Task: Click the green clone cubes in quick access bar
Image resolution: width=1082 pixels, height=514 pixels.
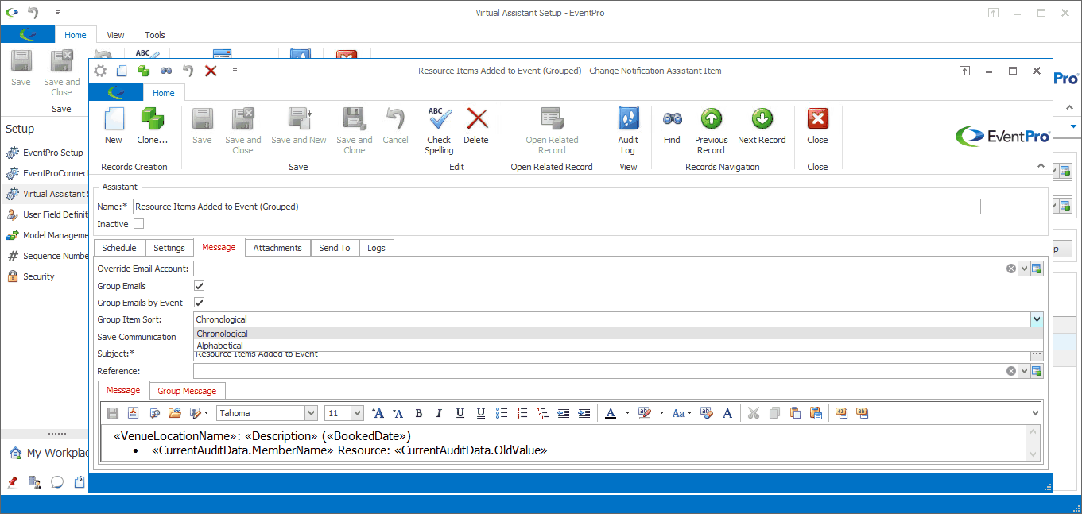Action: (x=144, y=71)
